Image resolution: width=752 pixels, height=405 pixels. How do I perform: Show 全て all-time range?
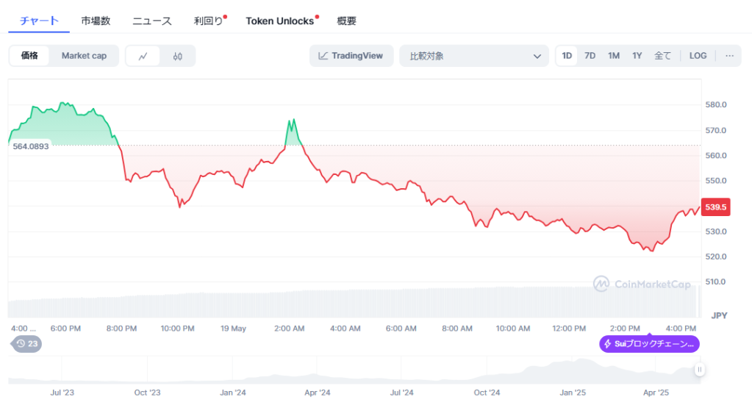tap(662, 56)
